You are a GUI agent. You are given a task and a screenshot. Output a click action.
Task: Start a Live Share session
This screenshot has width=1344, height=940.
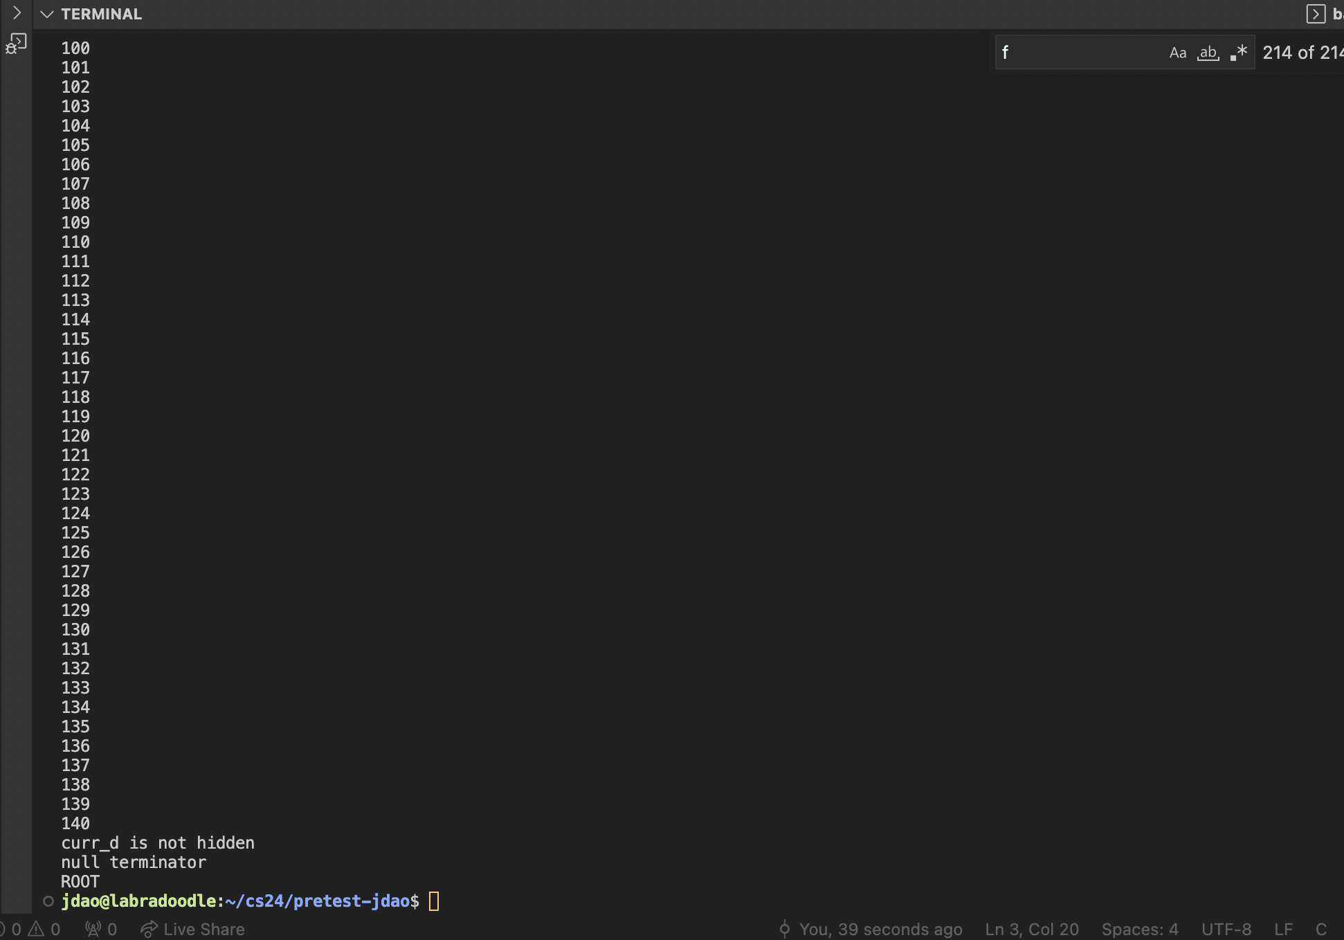(203, 929)
